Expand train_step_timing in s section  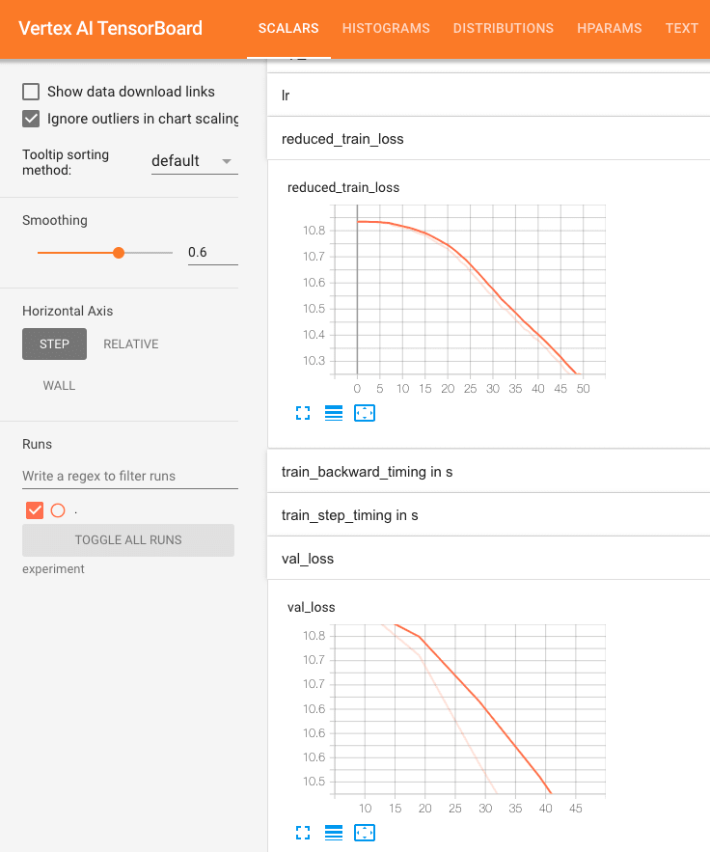tap(488, 515)
